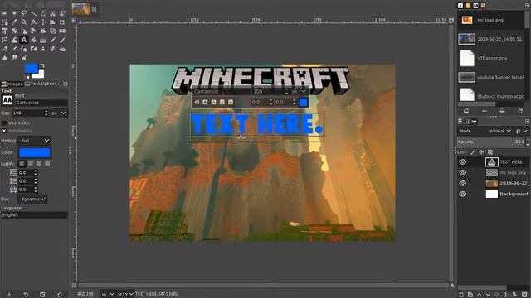
Task: Swap foreground and background colors
Action: (x=42, y=65)
